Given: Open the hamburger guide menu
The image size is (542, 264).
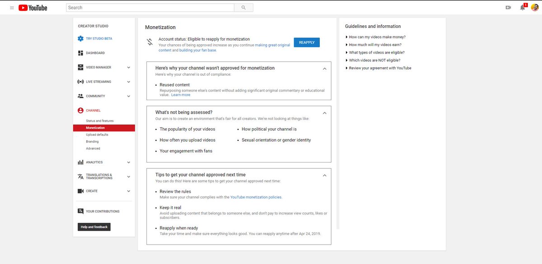Looking at the screenshot, I should 12,8.
